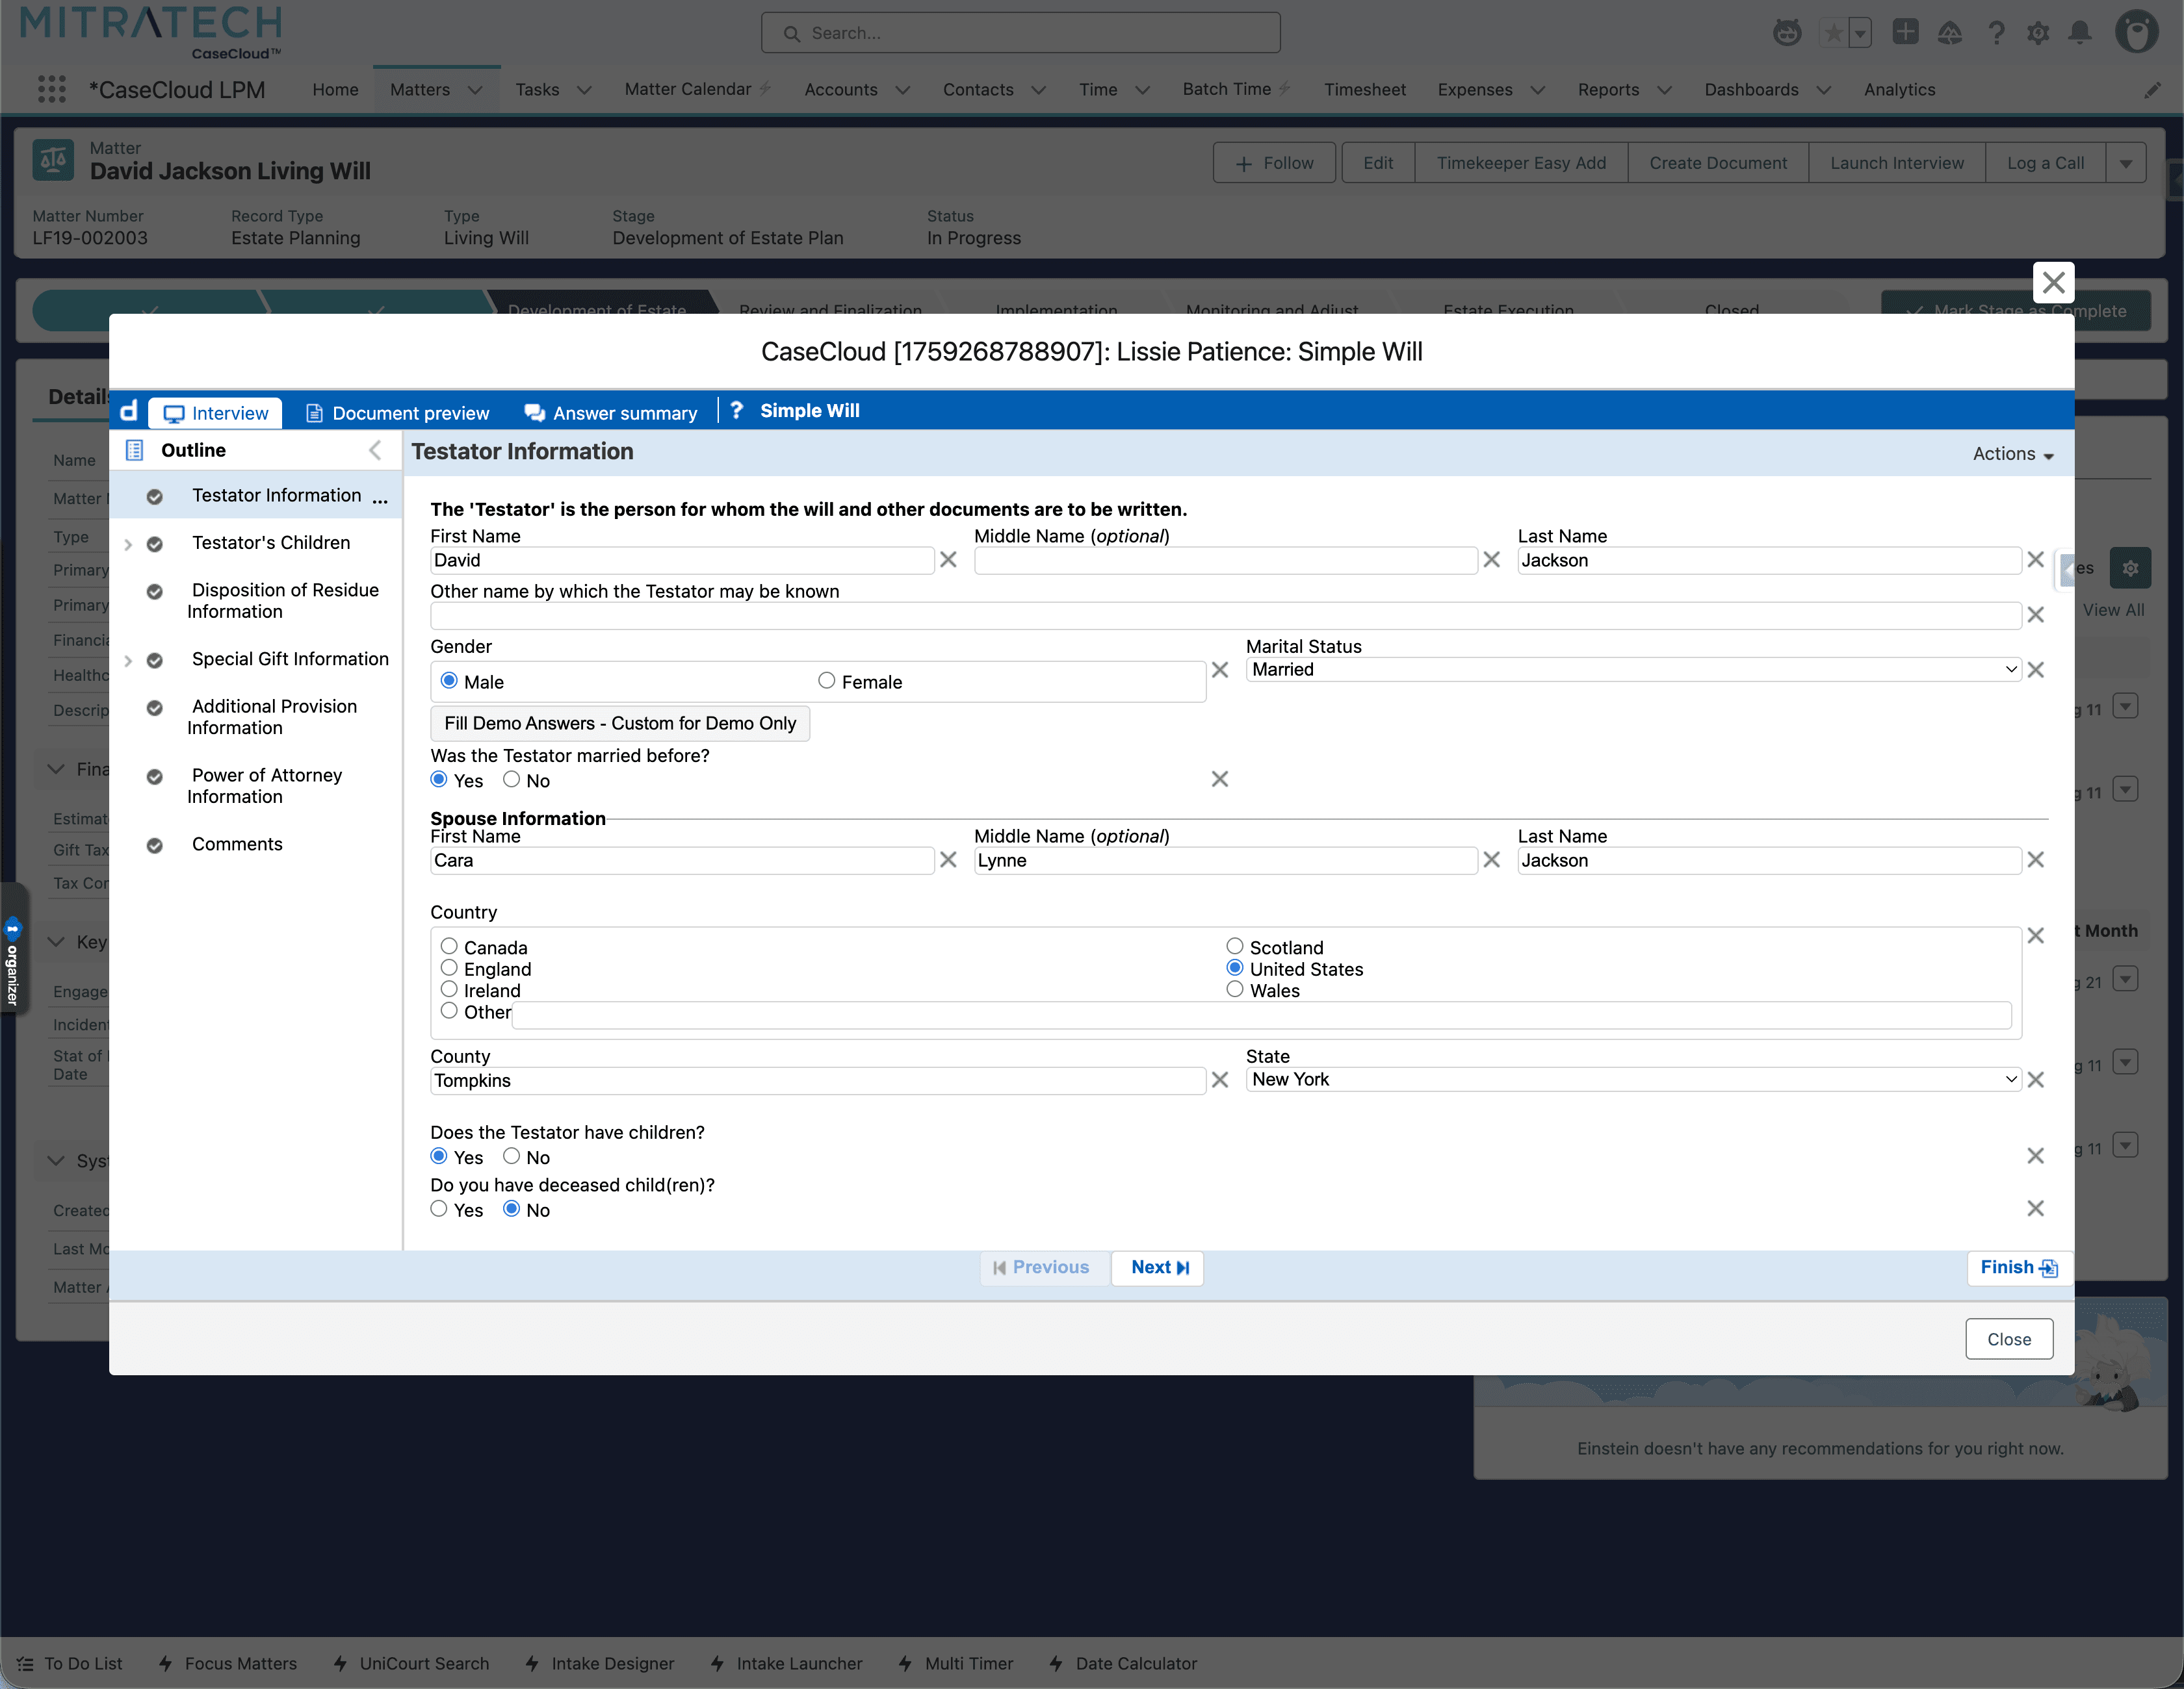
Task: Select Power of Attorney Information outline item
Action: tap(265, 785)
